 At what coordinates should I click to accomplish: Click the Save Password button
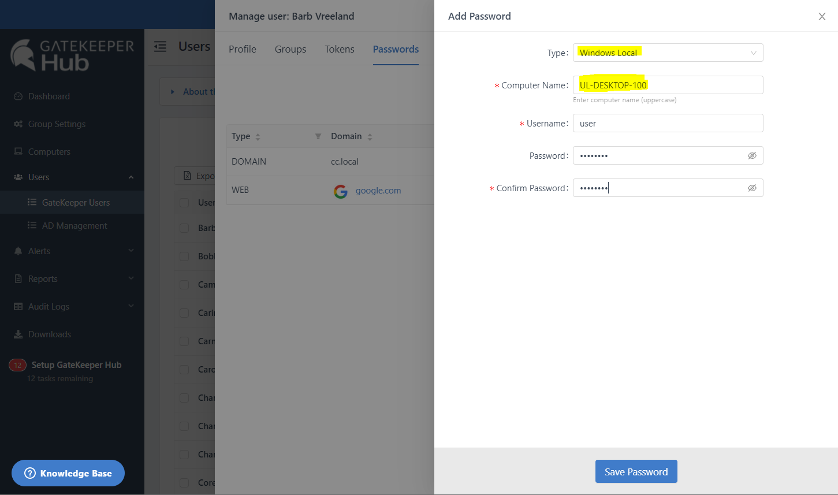(636, 472)
